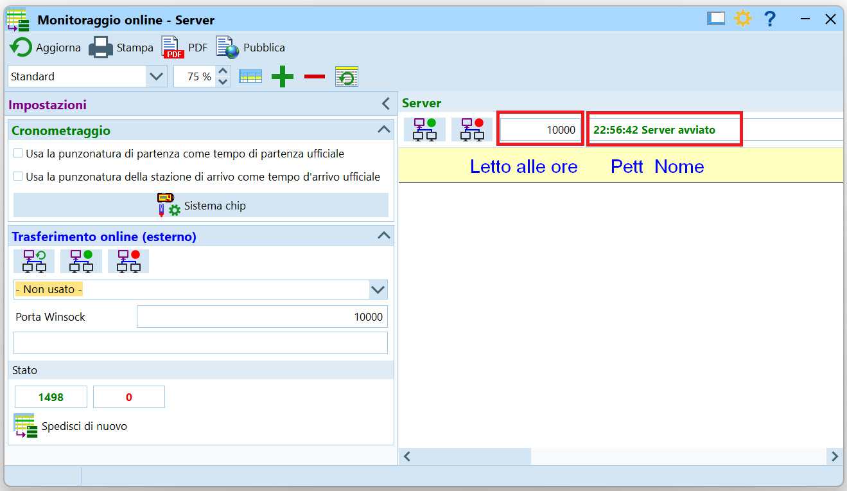Click the green 1498 status counter
The image size is (847, 491).
click(51, 397)
